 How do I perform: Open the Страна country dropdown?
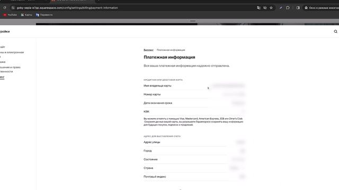pos(194,168)
